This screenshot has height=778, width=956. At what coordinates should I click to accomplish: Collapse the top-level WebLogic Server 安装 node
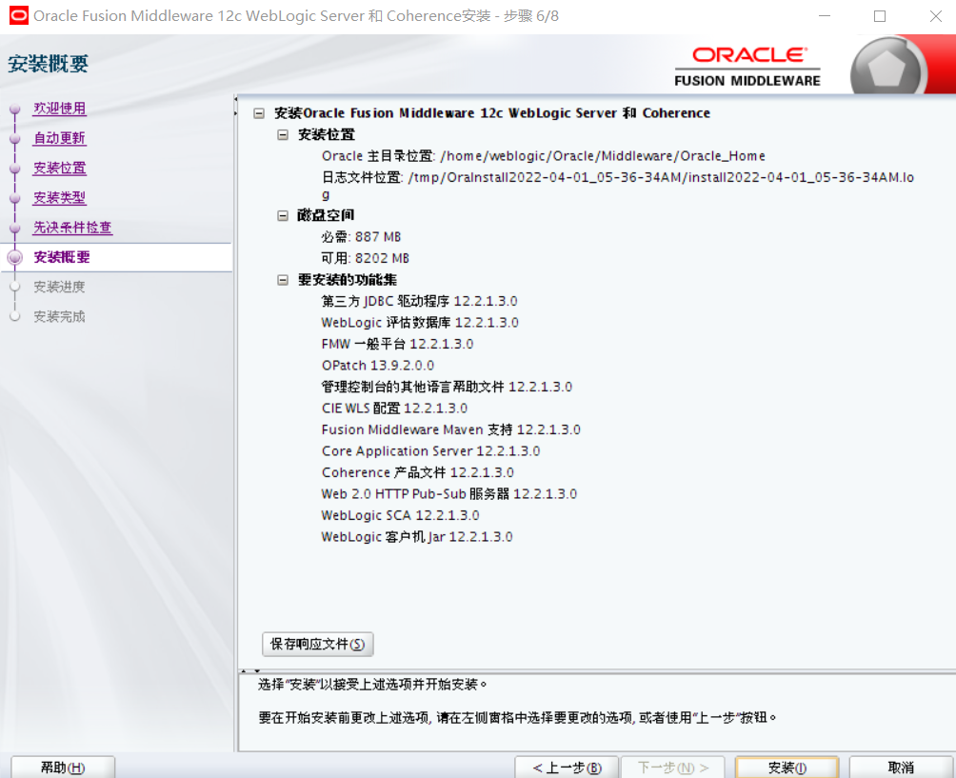(257, 112)
